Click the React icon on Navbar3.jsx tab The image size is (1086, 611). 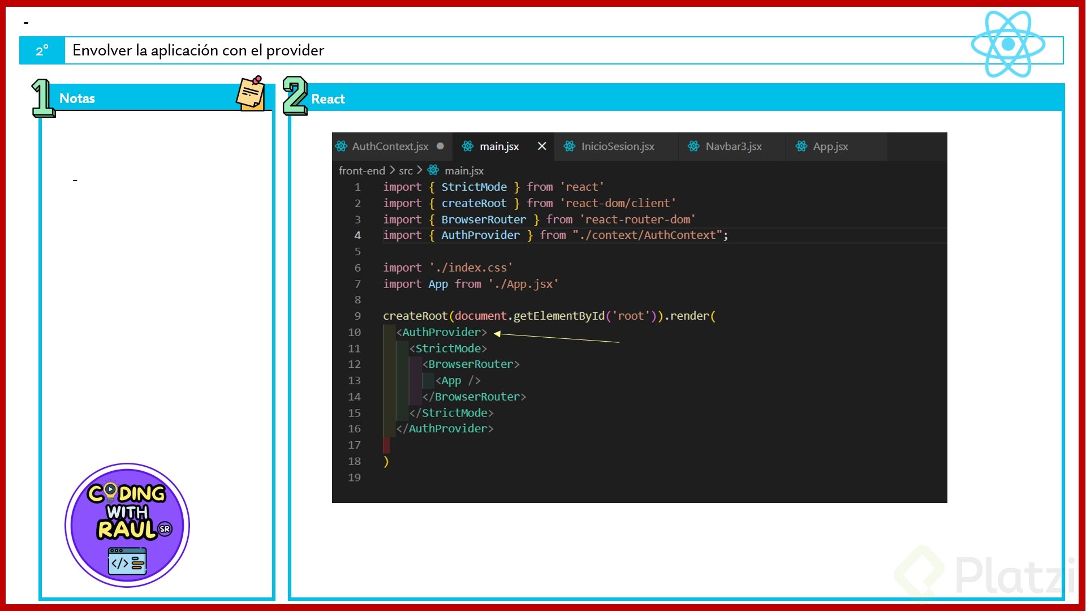click(693, 147)
